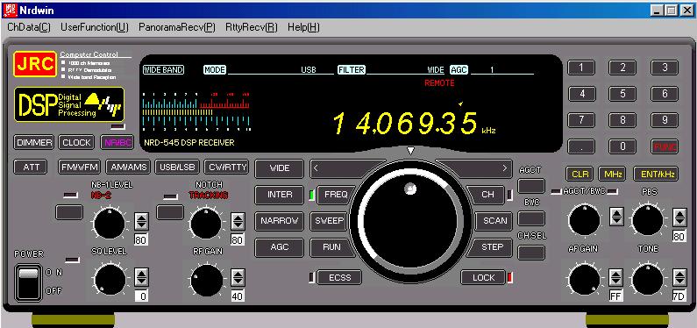Screen dimensions: 697x328
Task: Choose the NARROW filter button
Action: tap(280, 221)
